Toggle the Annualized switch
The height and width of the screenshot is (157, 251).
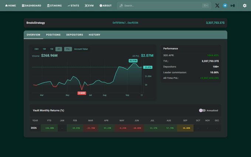coord(202,110)
